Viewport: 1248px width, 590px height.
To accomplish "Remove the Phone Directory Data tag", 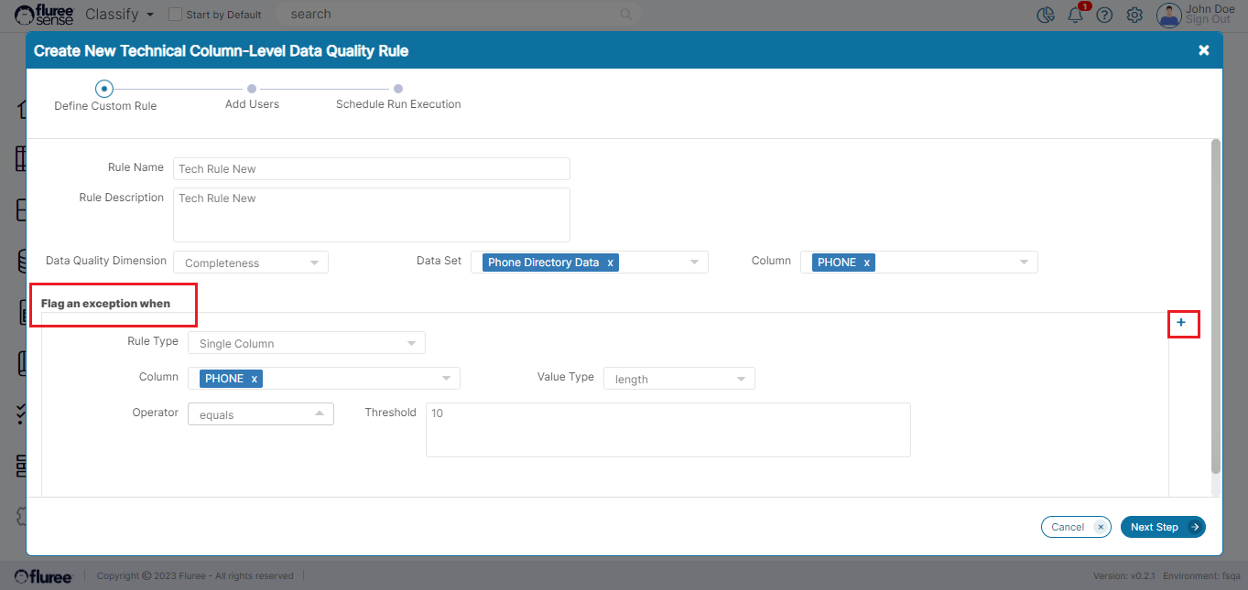I will pos(611,263).
